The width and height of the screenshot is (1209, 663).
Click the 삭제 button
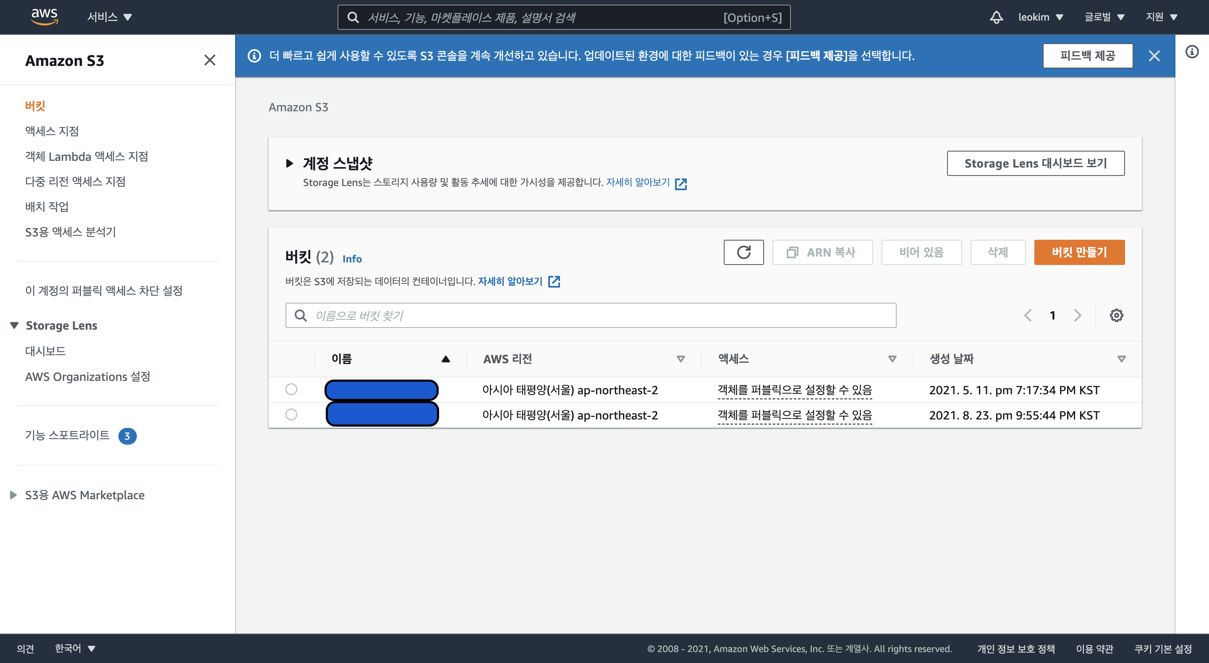click(998, 252)
